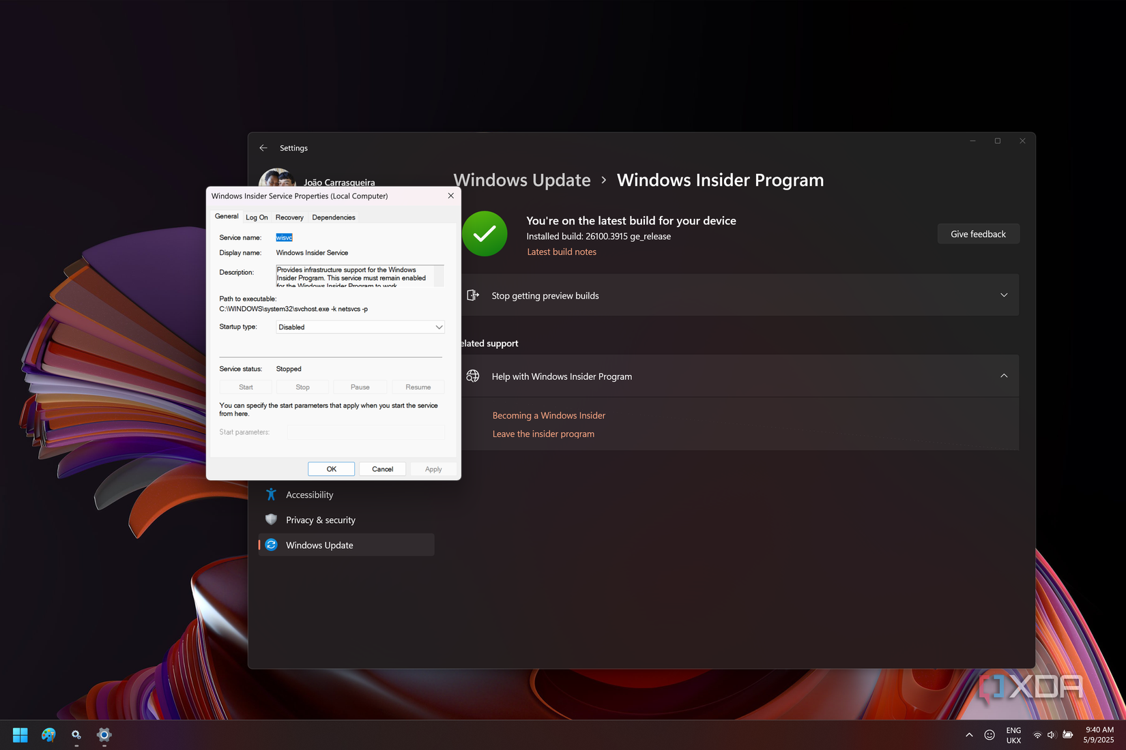Click the Give feedback button
1126x750 pixels.
click(978, 233)
